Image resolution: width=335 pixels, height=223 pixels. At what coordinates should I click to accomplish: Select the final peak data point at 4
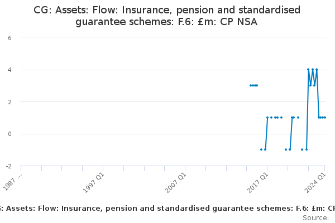click(317, 69)
